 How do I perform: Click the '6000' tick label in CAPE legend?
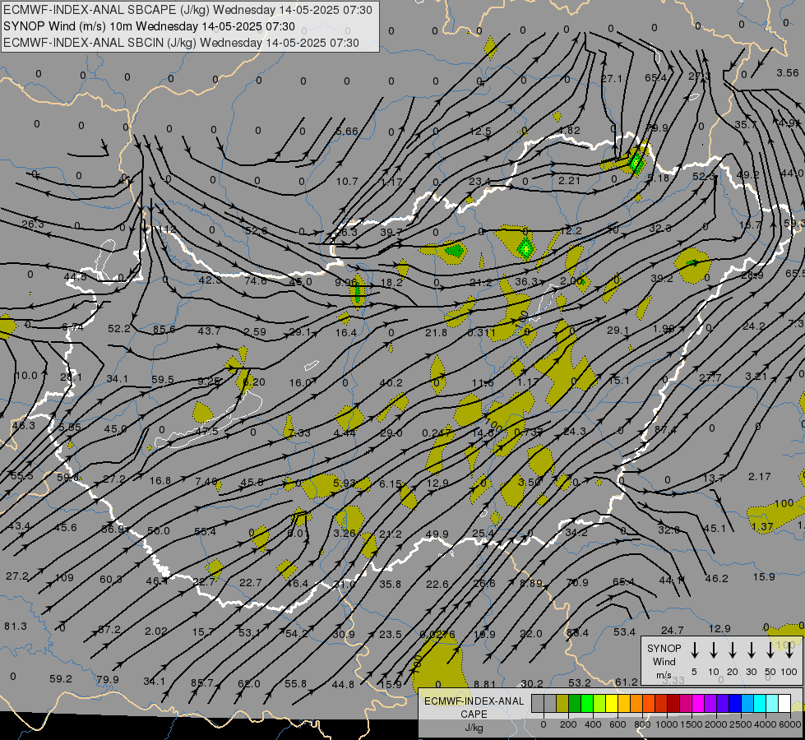790,724
